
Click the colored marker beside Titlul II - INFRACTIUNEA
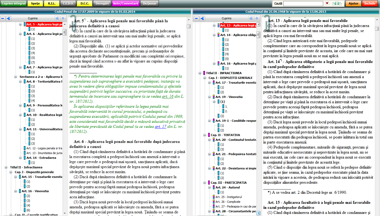tap(204, 73)
